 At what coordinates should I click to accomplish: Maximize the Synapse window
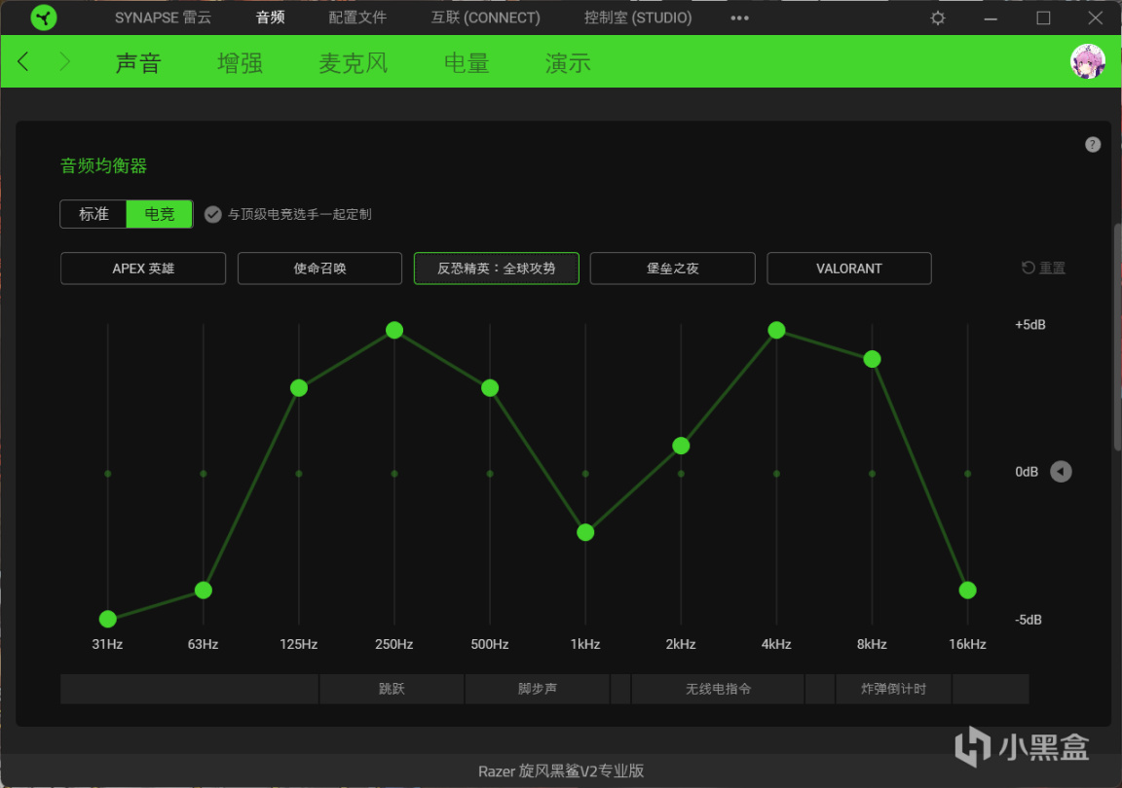click(x=1043, y=18)
